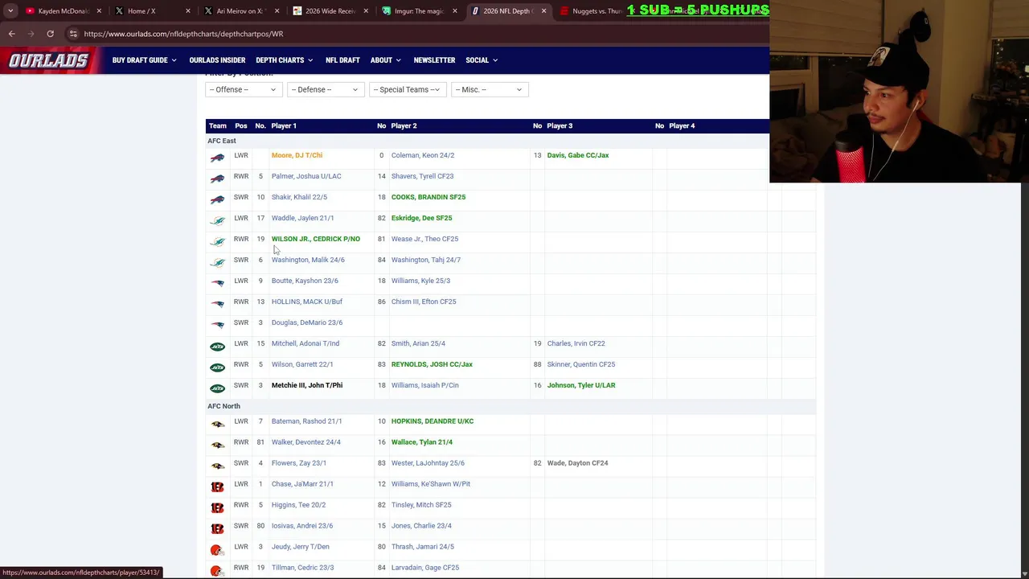
Task: Click the Team column header
Action: [x=217, y=125]
